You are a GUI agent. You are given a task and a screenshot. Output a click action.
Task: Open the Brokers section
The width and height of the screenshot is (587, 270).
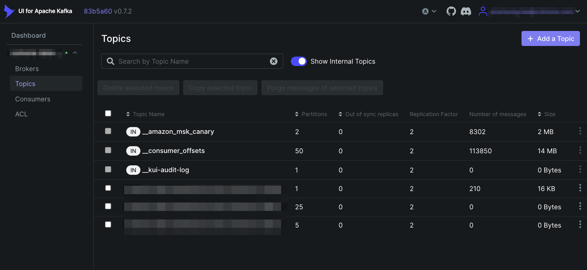point(27,68)
